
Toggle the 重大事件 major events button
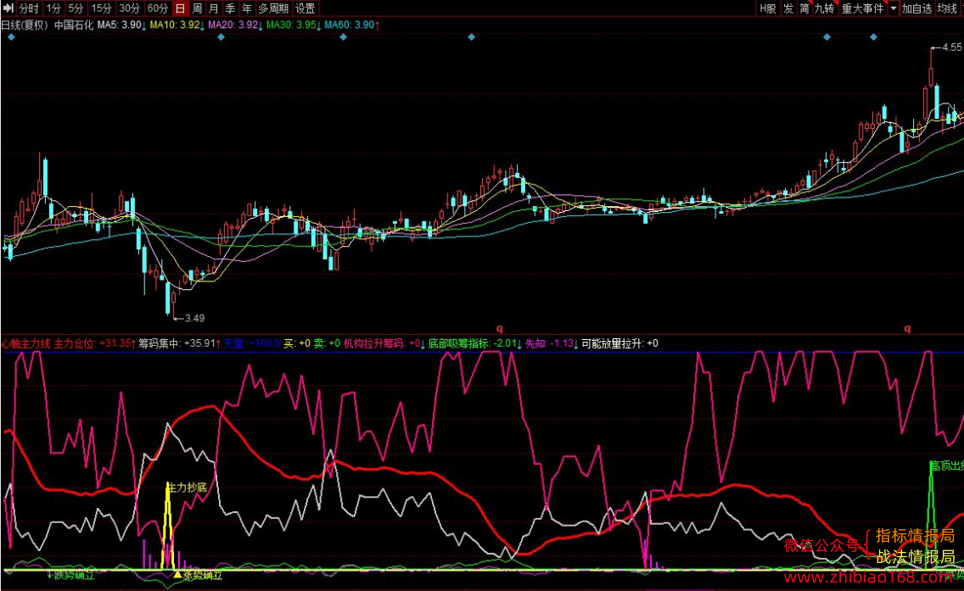(862, 8)
